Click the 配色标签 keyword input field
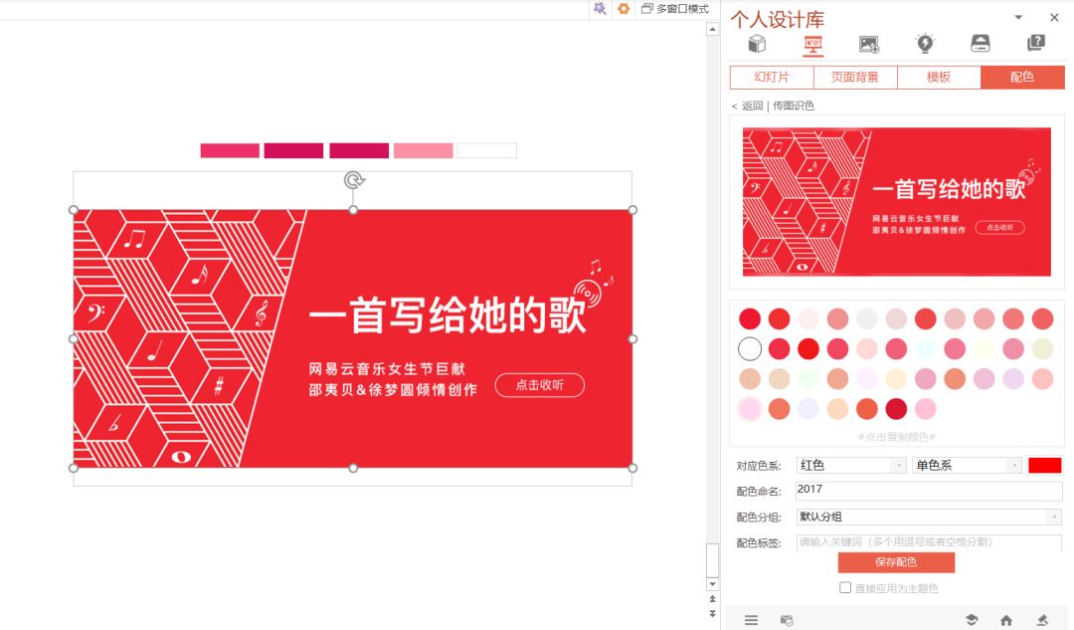The height and width of the screenshot is (630, 1074). tap(929, 542)
